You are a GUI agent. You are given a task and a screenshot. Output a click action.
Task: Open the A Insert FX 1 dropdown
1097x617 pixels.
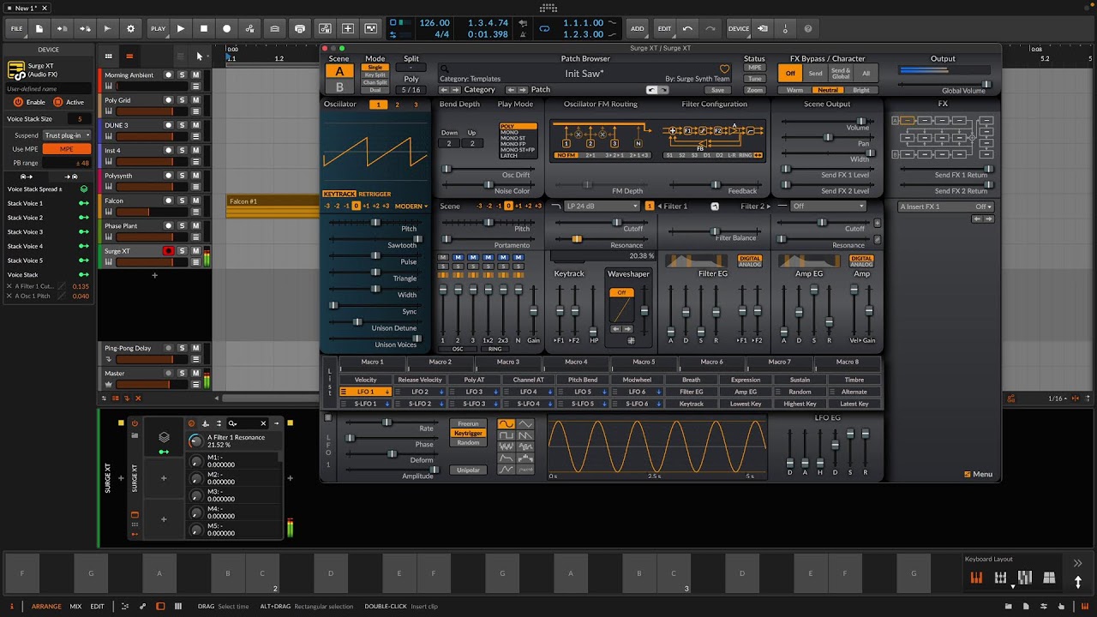(x=946, y=207)
